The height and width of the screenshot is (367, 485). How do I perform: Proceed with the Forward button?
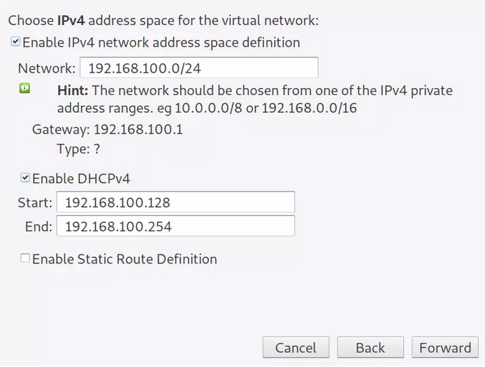point(445,348)
